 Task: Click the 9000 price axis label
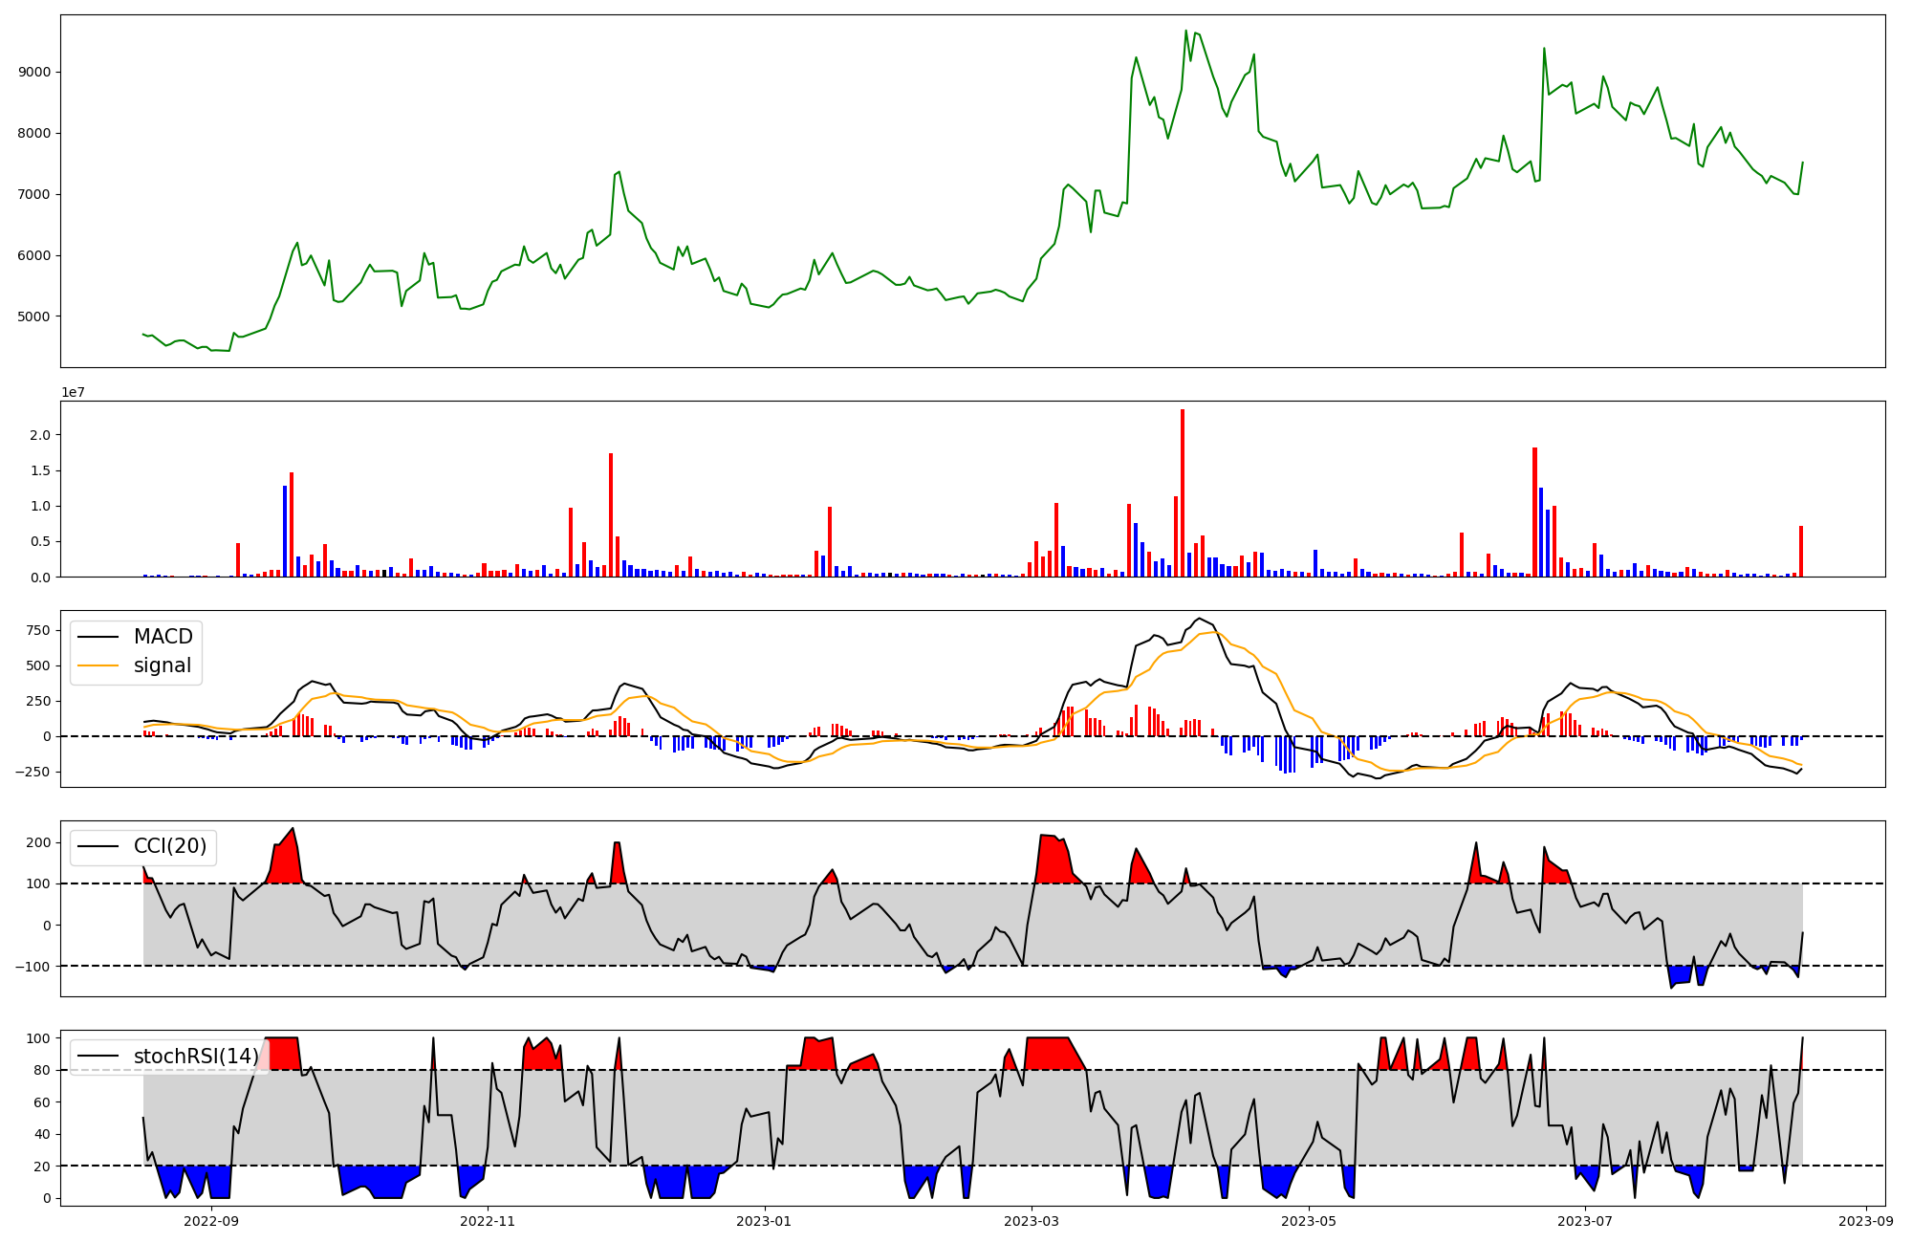36,73
